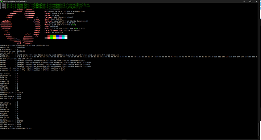Click the 'cache3' Shared scope line
Image resolution: width=261 pixels, height=140 pixels.
coord(46,66)
